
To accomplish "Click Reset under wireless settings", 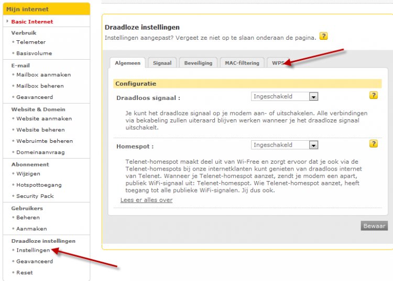I will click(25, 273).
